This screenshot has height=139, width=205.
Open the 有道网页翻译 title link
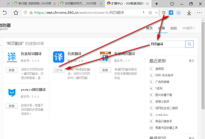[125, 54]
